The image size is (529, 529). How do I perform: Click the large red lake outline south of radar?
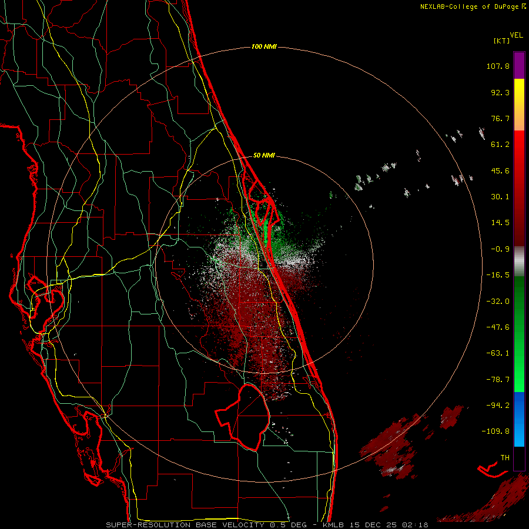243,417
